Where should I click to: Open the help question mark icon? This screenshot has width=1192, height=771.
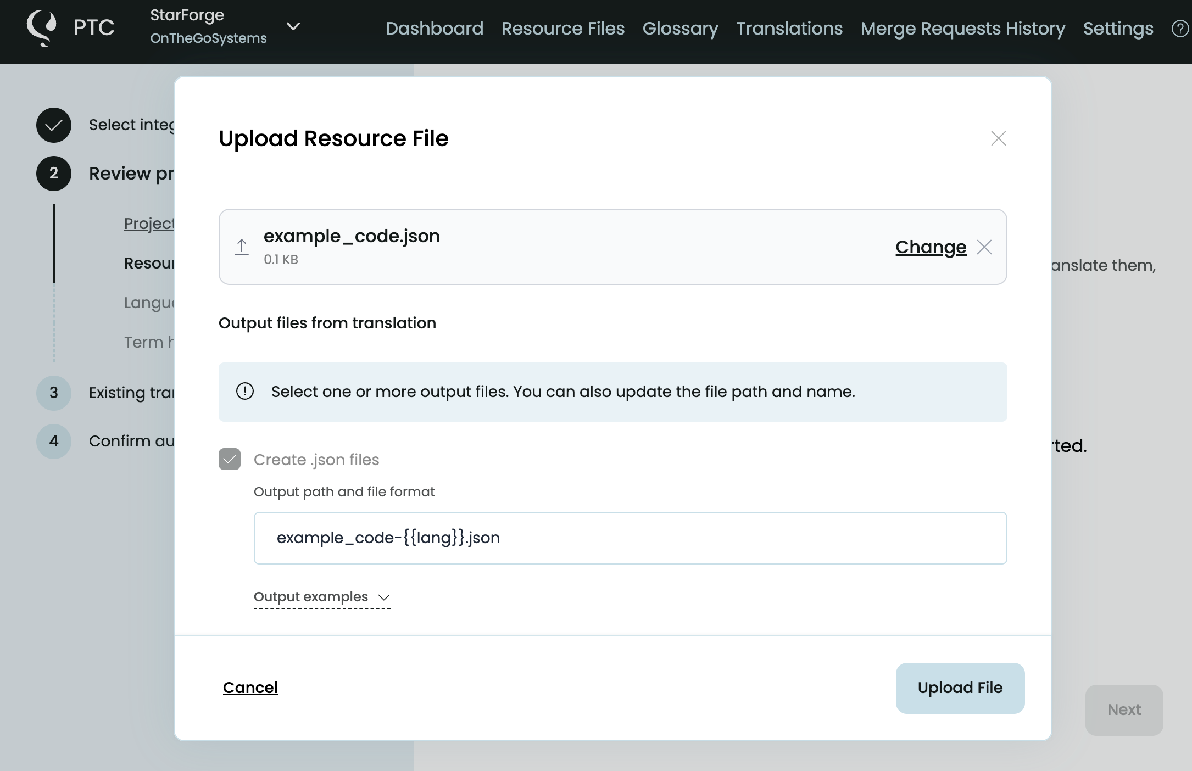pyautogui.click(x=1179, y=29)
